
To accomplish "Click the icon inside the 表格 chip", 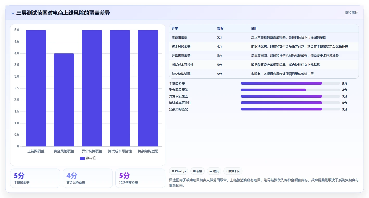I will click(x=194, y=171).
